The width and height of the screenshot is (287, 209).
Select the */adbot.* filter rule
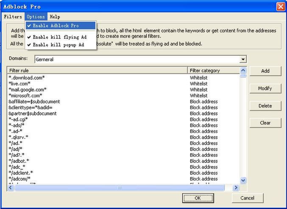pos(19,161)
